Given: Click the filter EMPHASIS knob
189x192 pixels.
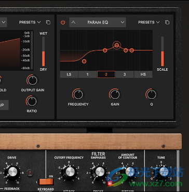Looking at the screenshot, I should pyautogui.click(x=100, y=172).
